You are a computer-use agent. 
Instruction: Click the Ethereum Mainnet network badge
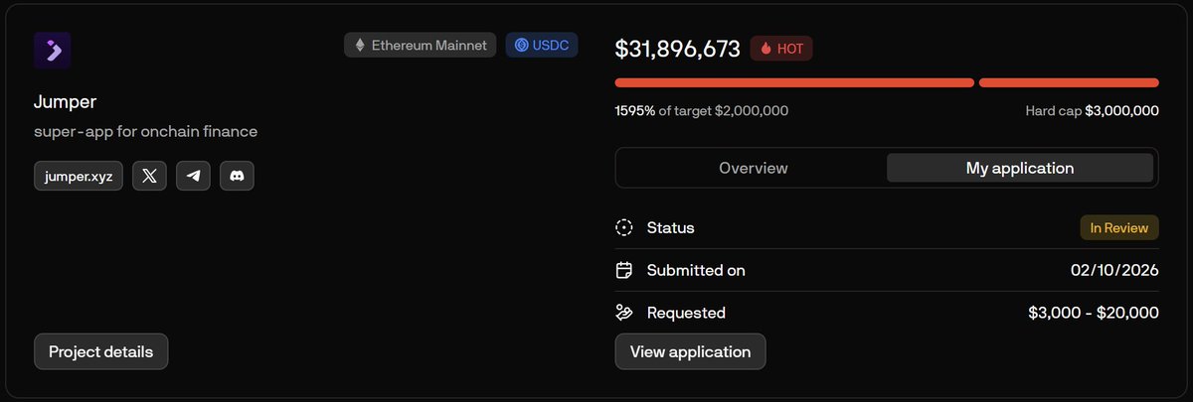(x=421, y=46)
